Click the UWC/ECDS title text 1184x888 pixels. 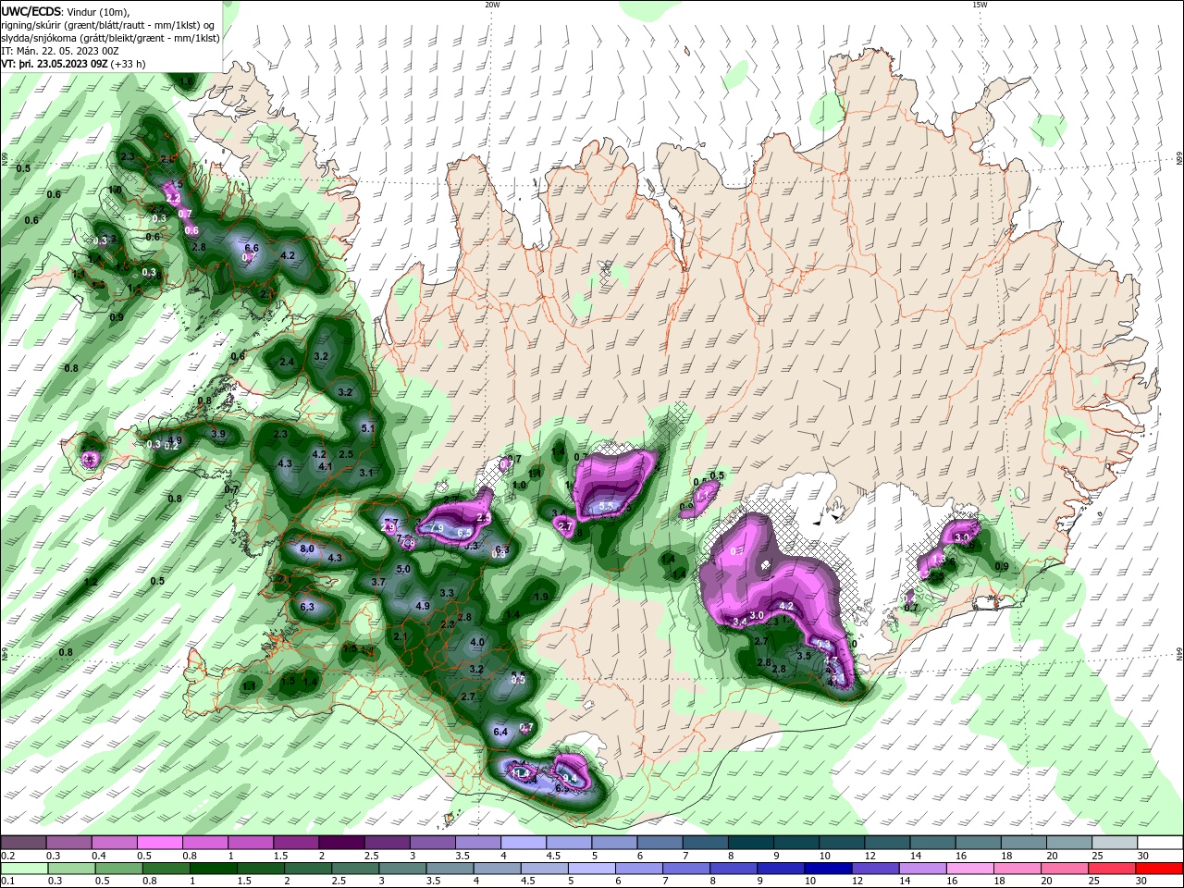pos(31,12)
